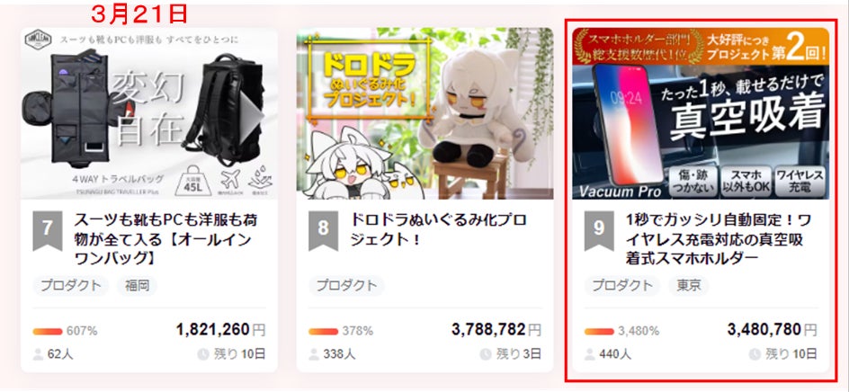The height and width of the screenshot is (392, 849).
Task: Open the ドロドラ plush project image
Action: pos(425,113)
